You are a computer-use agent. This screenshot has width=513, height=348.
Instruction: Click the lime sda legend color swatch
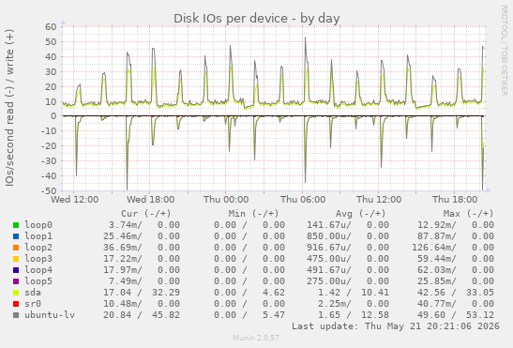tap(16, 293)
